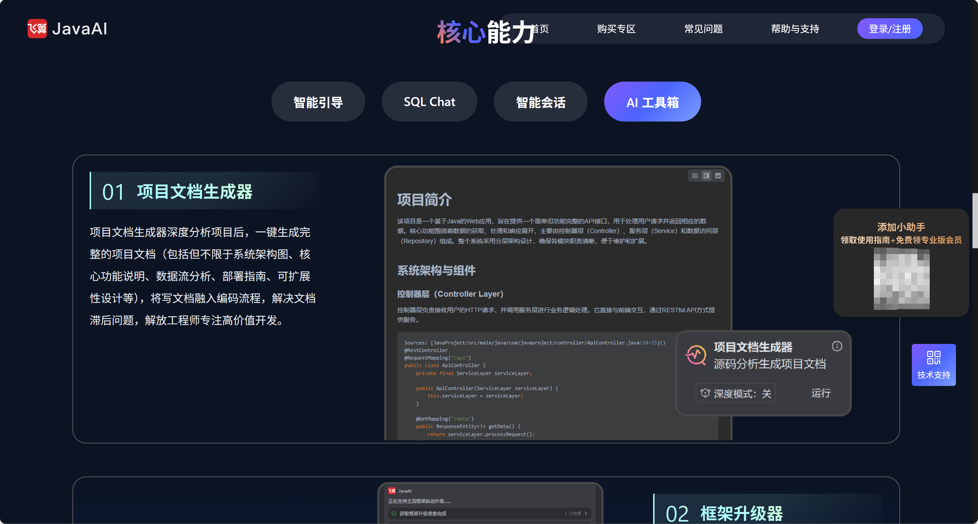Click the 添加小助手 title text
The height and width of the screenshot is (524, 978).
(901, 227)
